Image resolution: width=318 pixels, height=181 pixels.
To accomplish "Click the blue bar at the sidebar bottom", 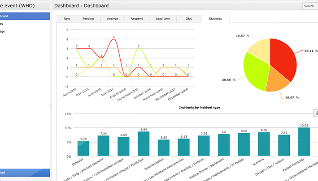I will (25, 173).
